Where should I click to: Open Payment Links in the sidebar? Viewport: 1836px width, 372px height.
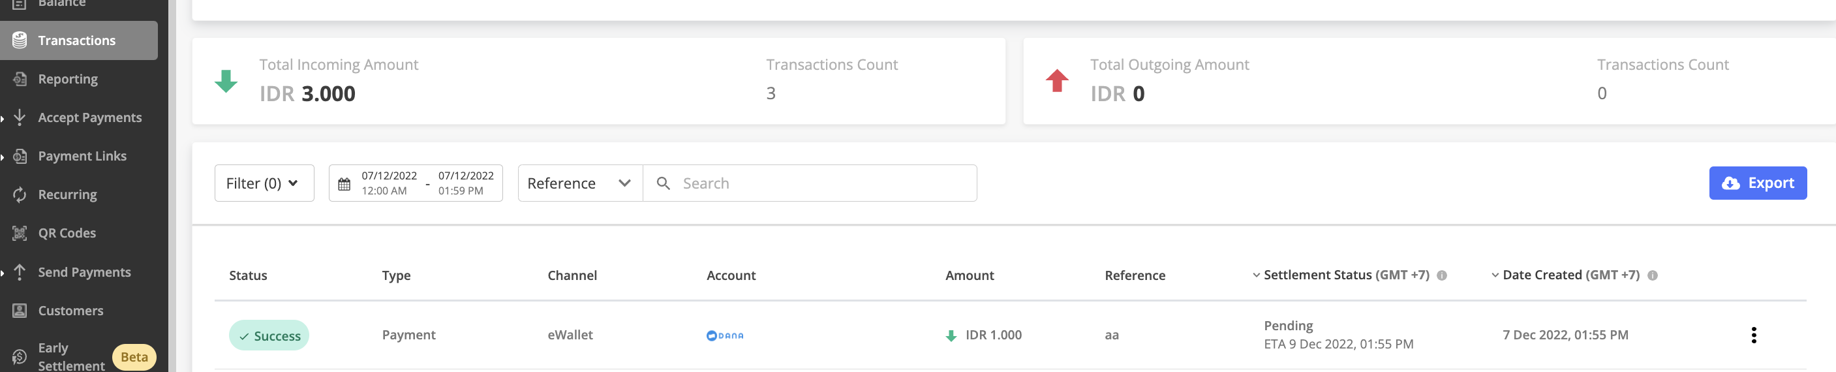click(x=82, y=156)
